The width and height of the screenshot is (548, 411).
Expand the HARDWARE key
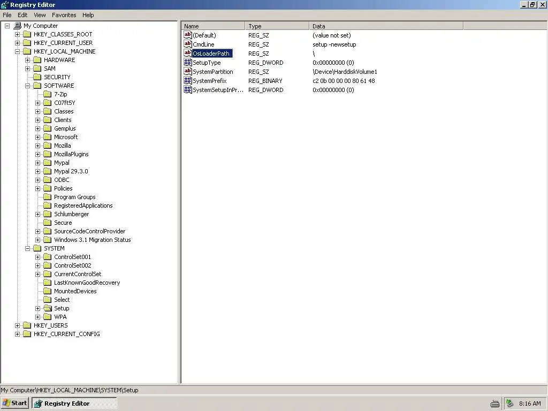pos(27,60)
